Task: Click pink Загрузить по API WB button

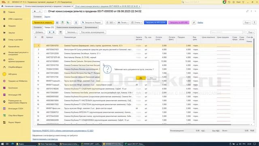Action: tap(179, 23)
